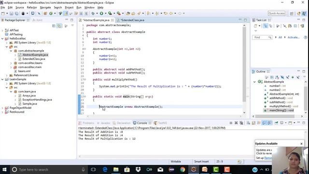Click the New file wizard toolbar icon

(3, 14)
